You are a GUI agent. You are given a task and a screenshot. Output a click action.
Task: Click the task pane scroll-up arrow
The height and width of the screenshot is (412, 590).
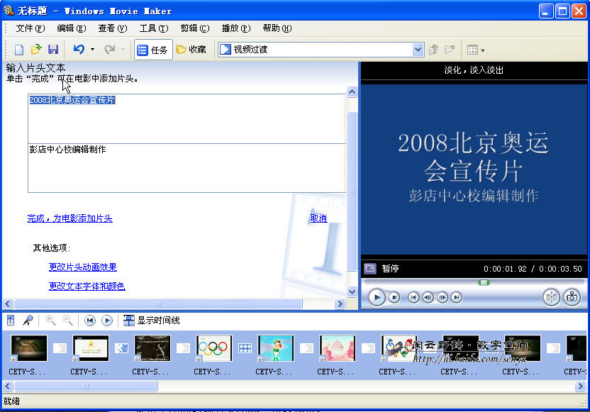tap(352, 91)
